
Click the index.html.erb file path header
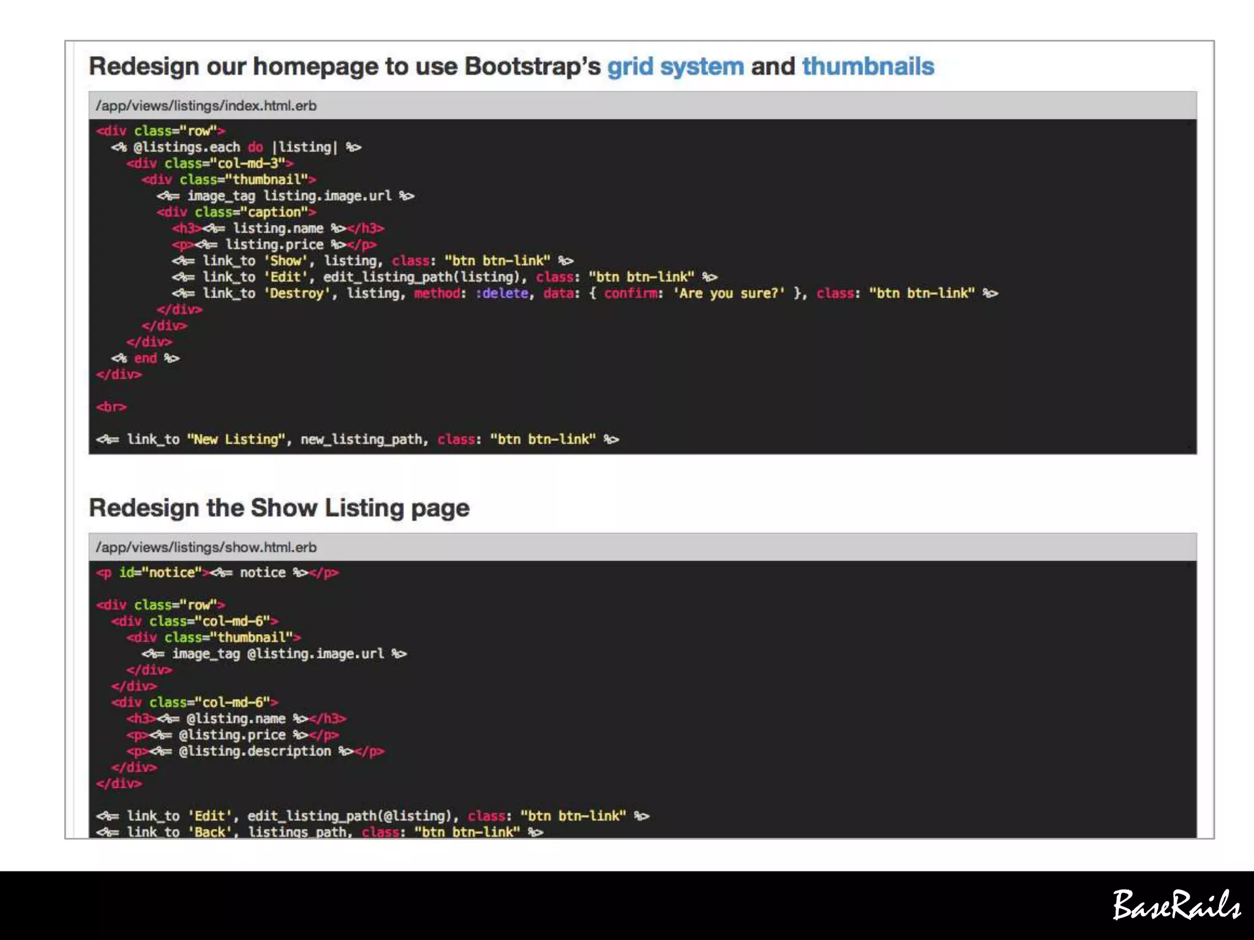206,106
